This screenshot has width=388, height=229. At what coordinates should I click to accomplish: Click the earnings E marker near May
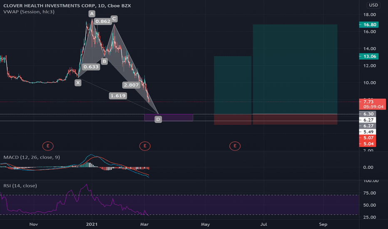point(235,146)
